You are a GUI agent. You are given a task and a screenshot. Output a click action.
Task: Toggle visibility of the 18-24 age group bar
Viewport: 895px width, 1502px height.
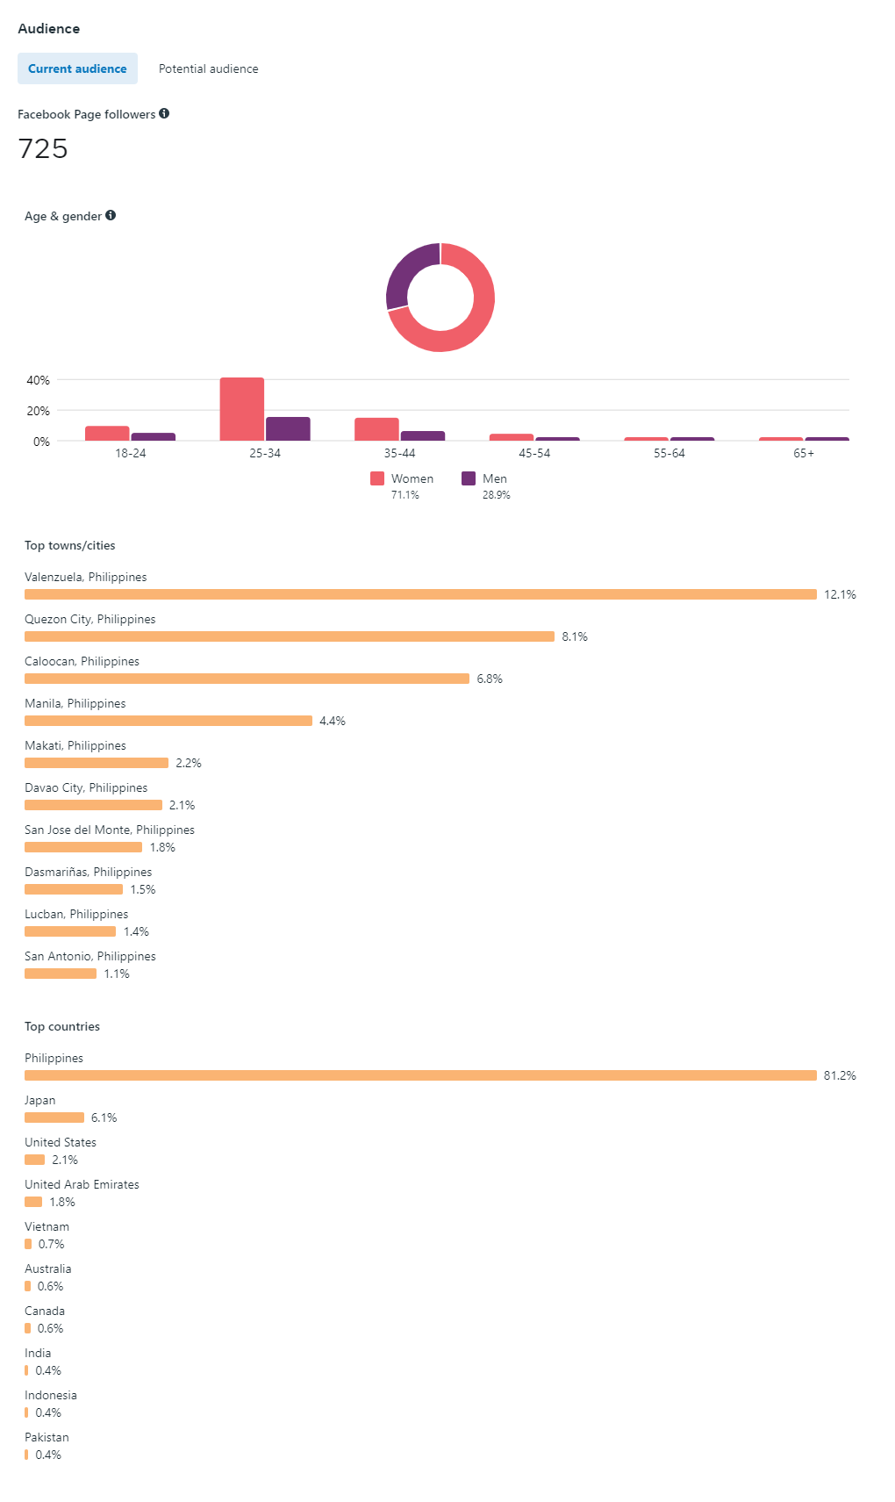point(107,433)
